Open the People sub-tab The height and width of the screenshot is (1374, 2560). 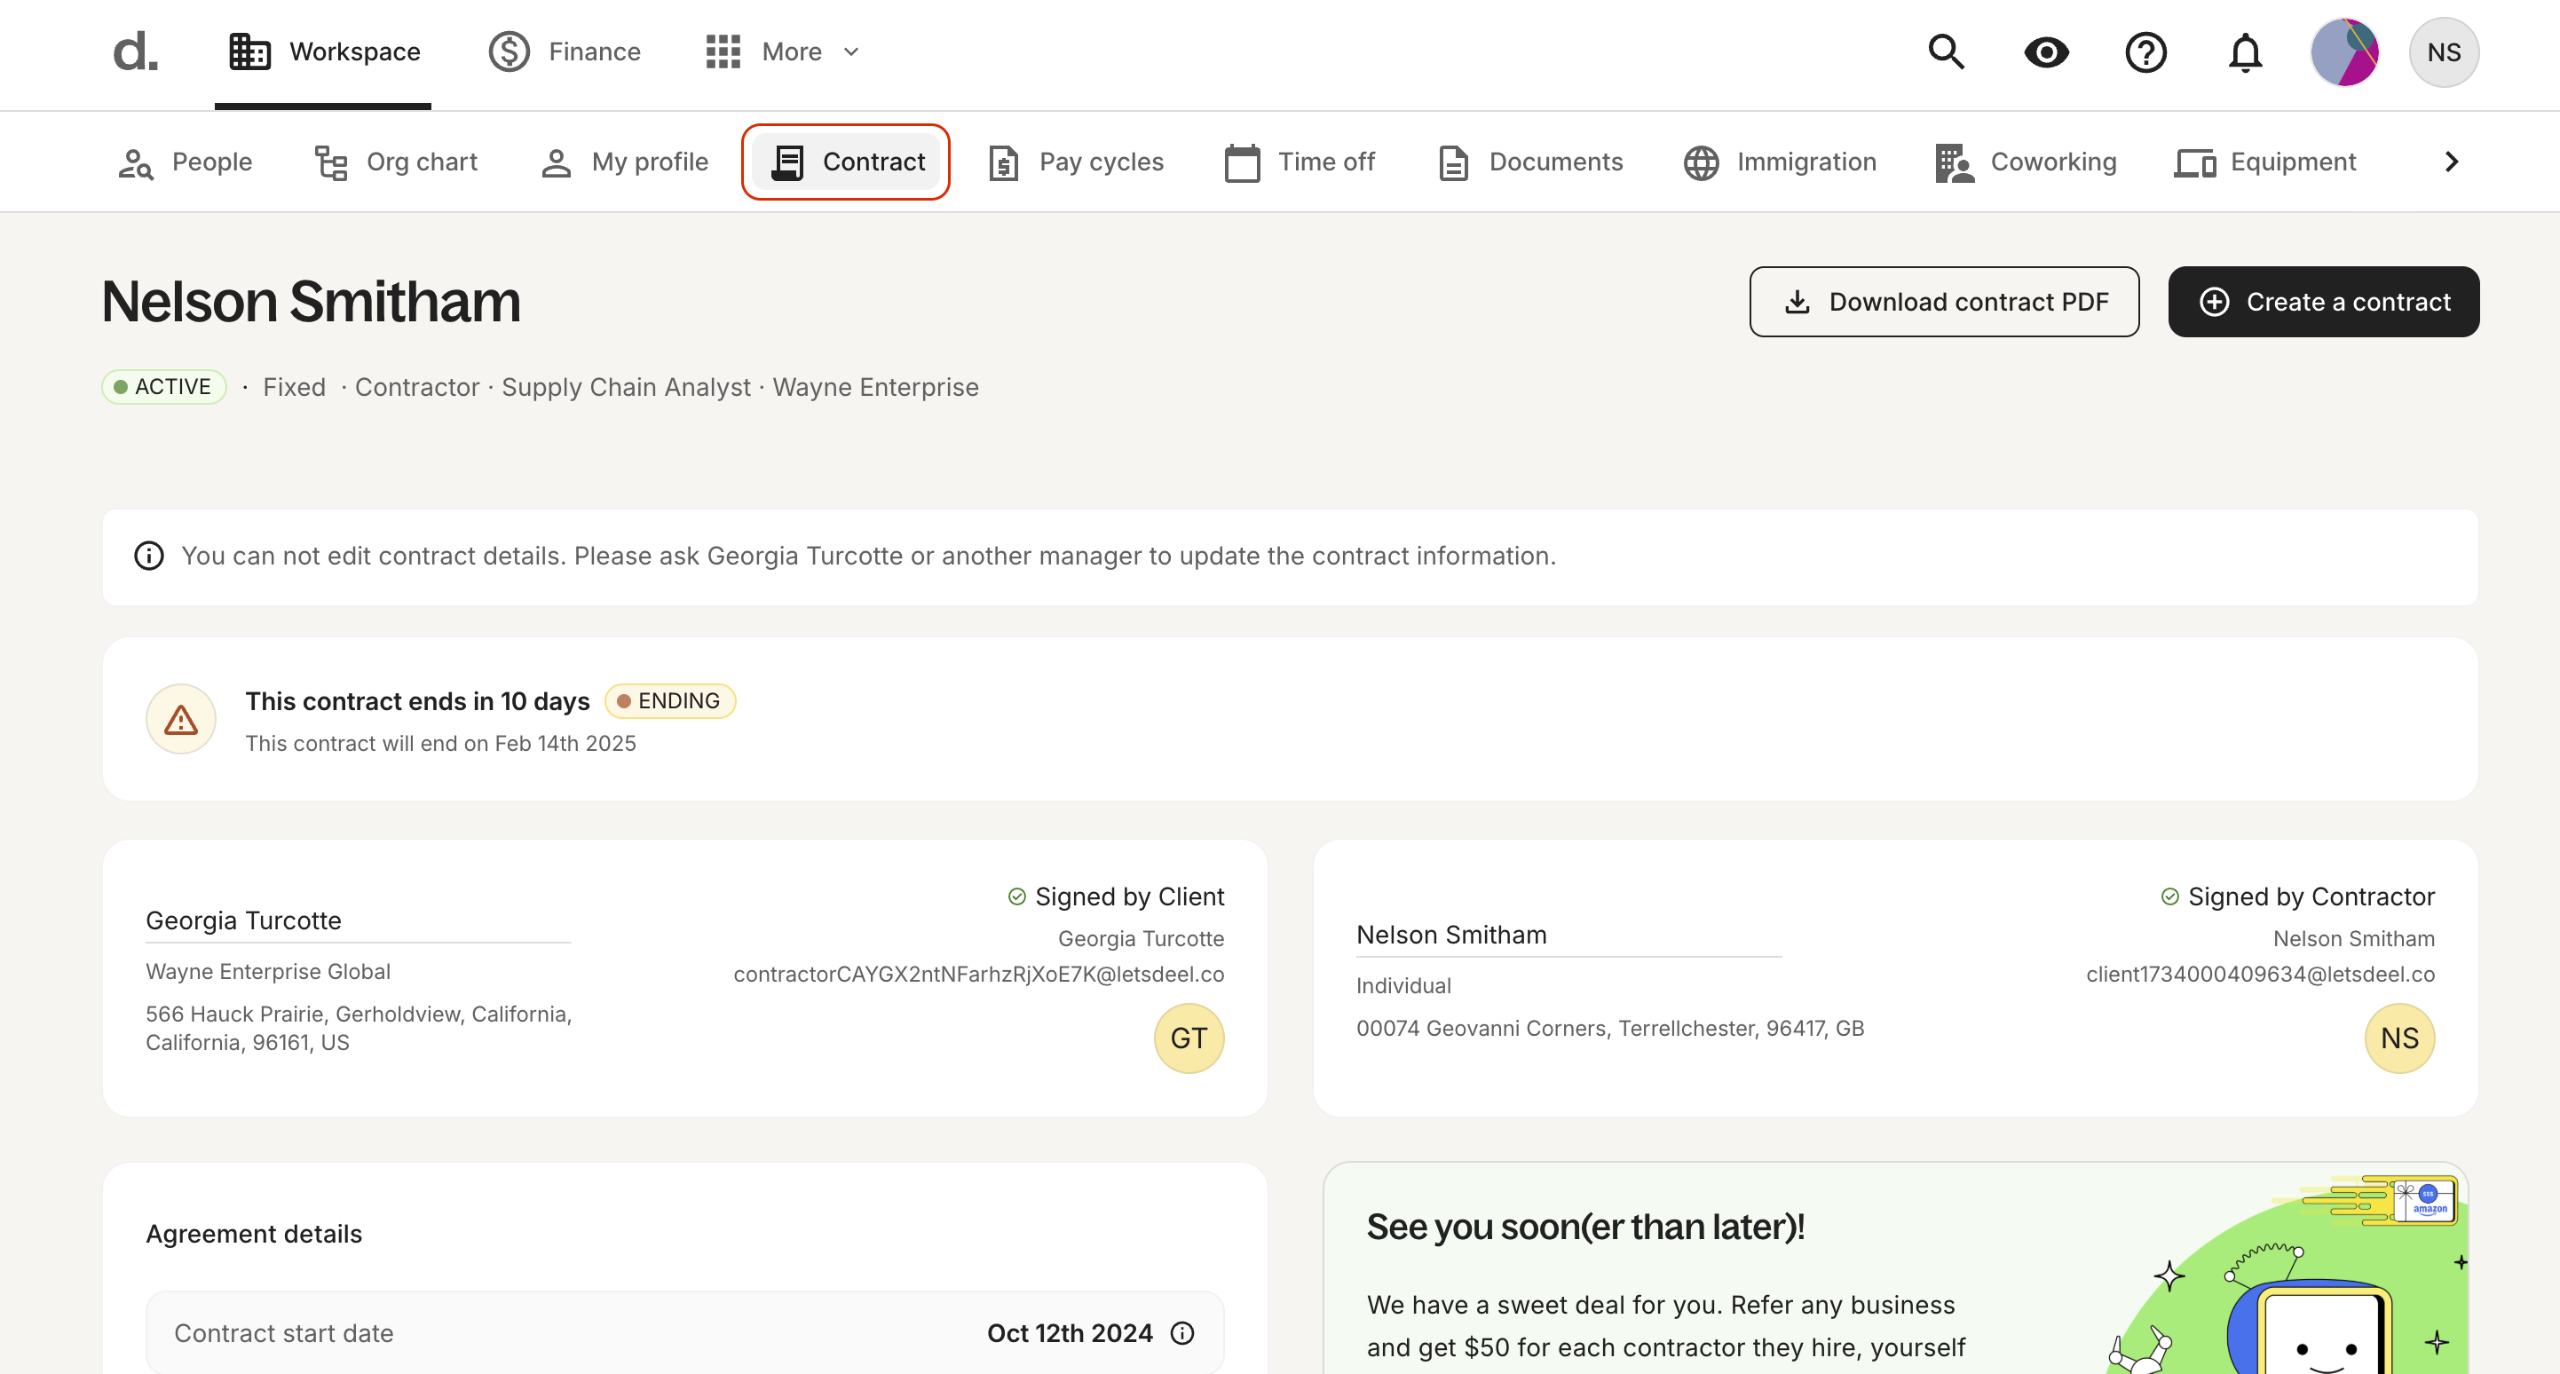tap(185, 162)
